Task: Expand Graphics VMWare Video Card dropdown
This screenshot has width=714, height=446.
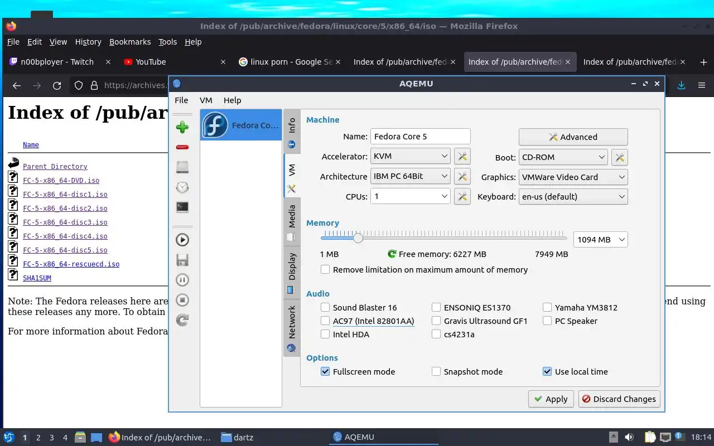Action: (573, 177)
